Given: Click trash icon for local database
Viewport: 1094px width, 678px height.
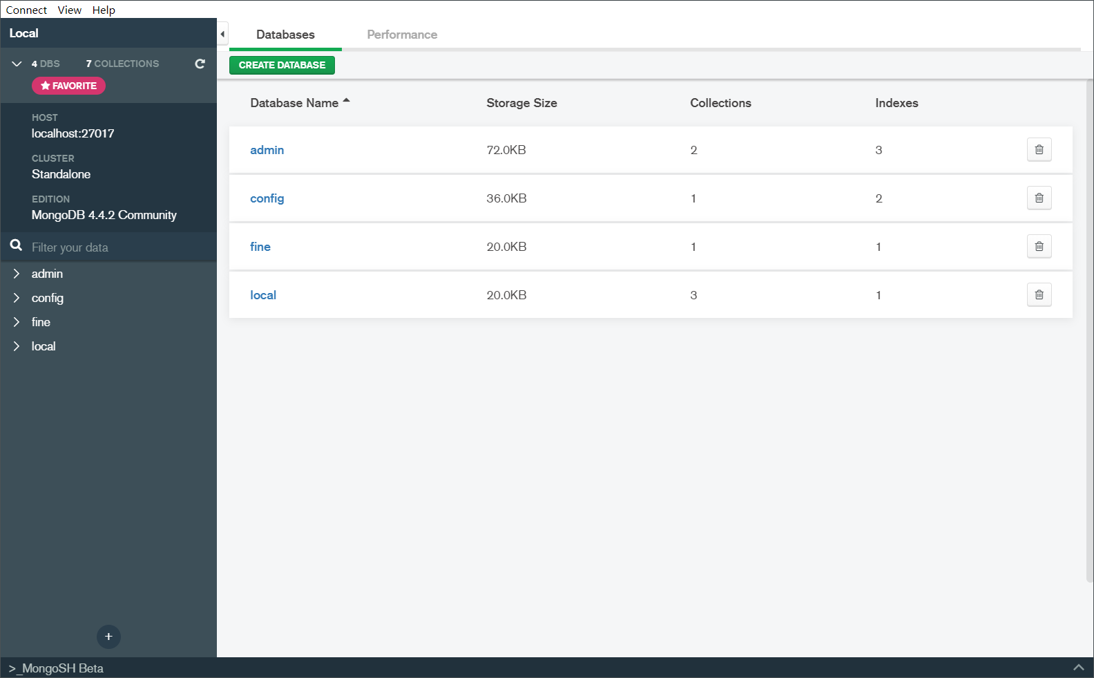Looking at the screenshot, I should pyautogui.click(x=1039, y=295).
